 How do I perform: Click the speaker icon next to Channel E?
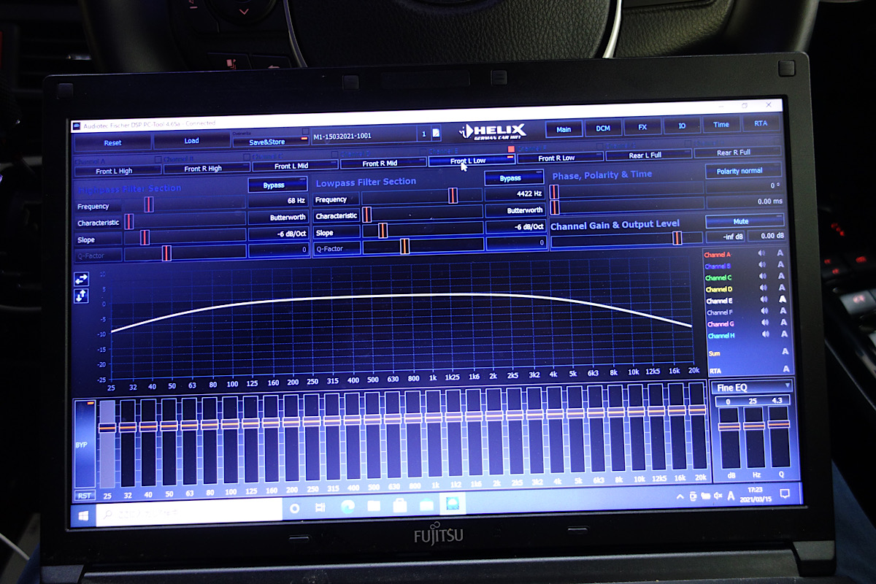pos(764,300)
